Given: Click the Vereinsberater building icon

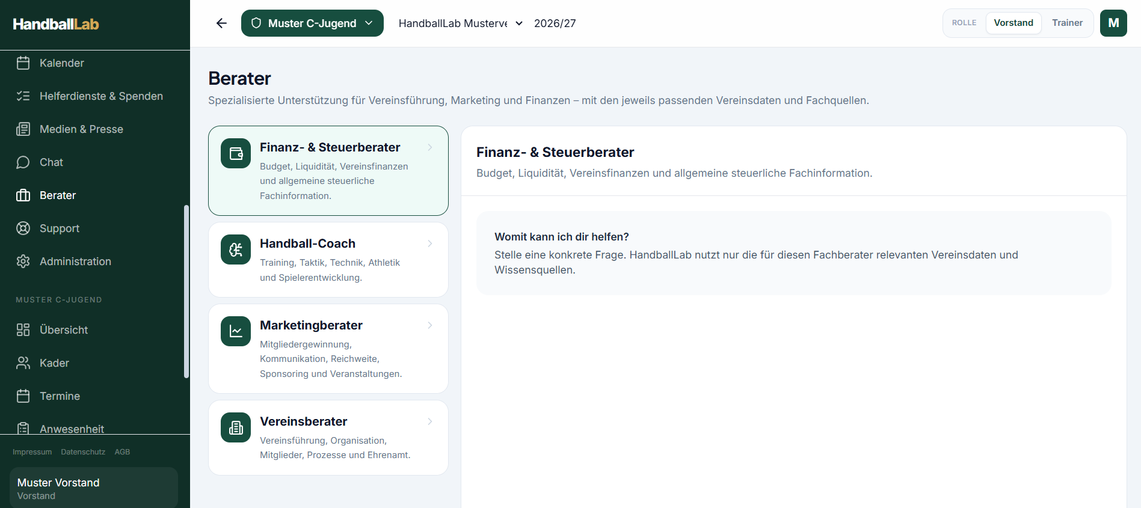Looking at the screenshot, I should tap(236, 427).
